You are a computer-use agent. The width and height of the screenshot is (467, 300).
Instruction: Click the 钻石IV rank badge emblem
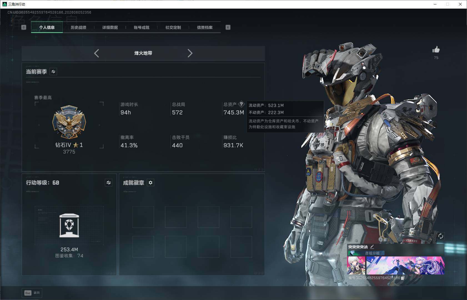(69, 122)
